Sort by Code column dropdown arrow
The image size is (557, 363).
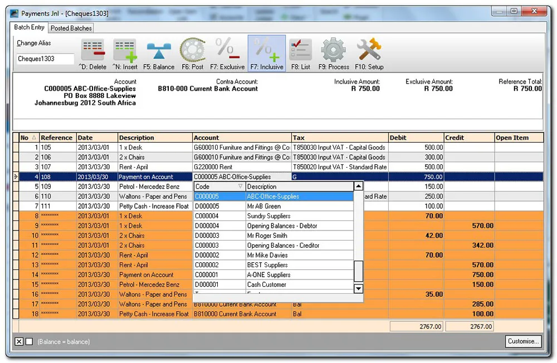point(240,187)
